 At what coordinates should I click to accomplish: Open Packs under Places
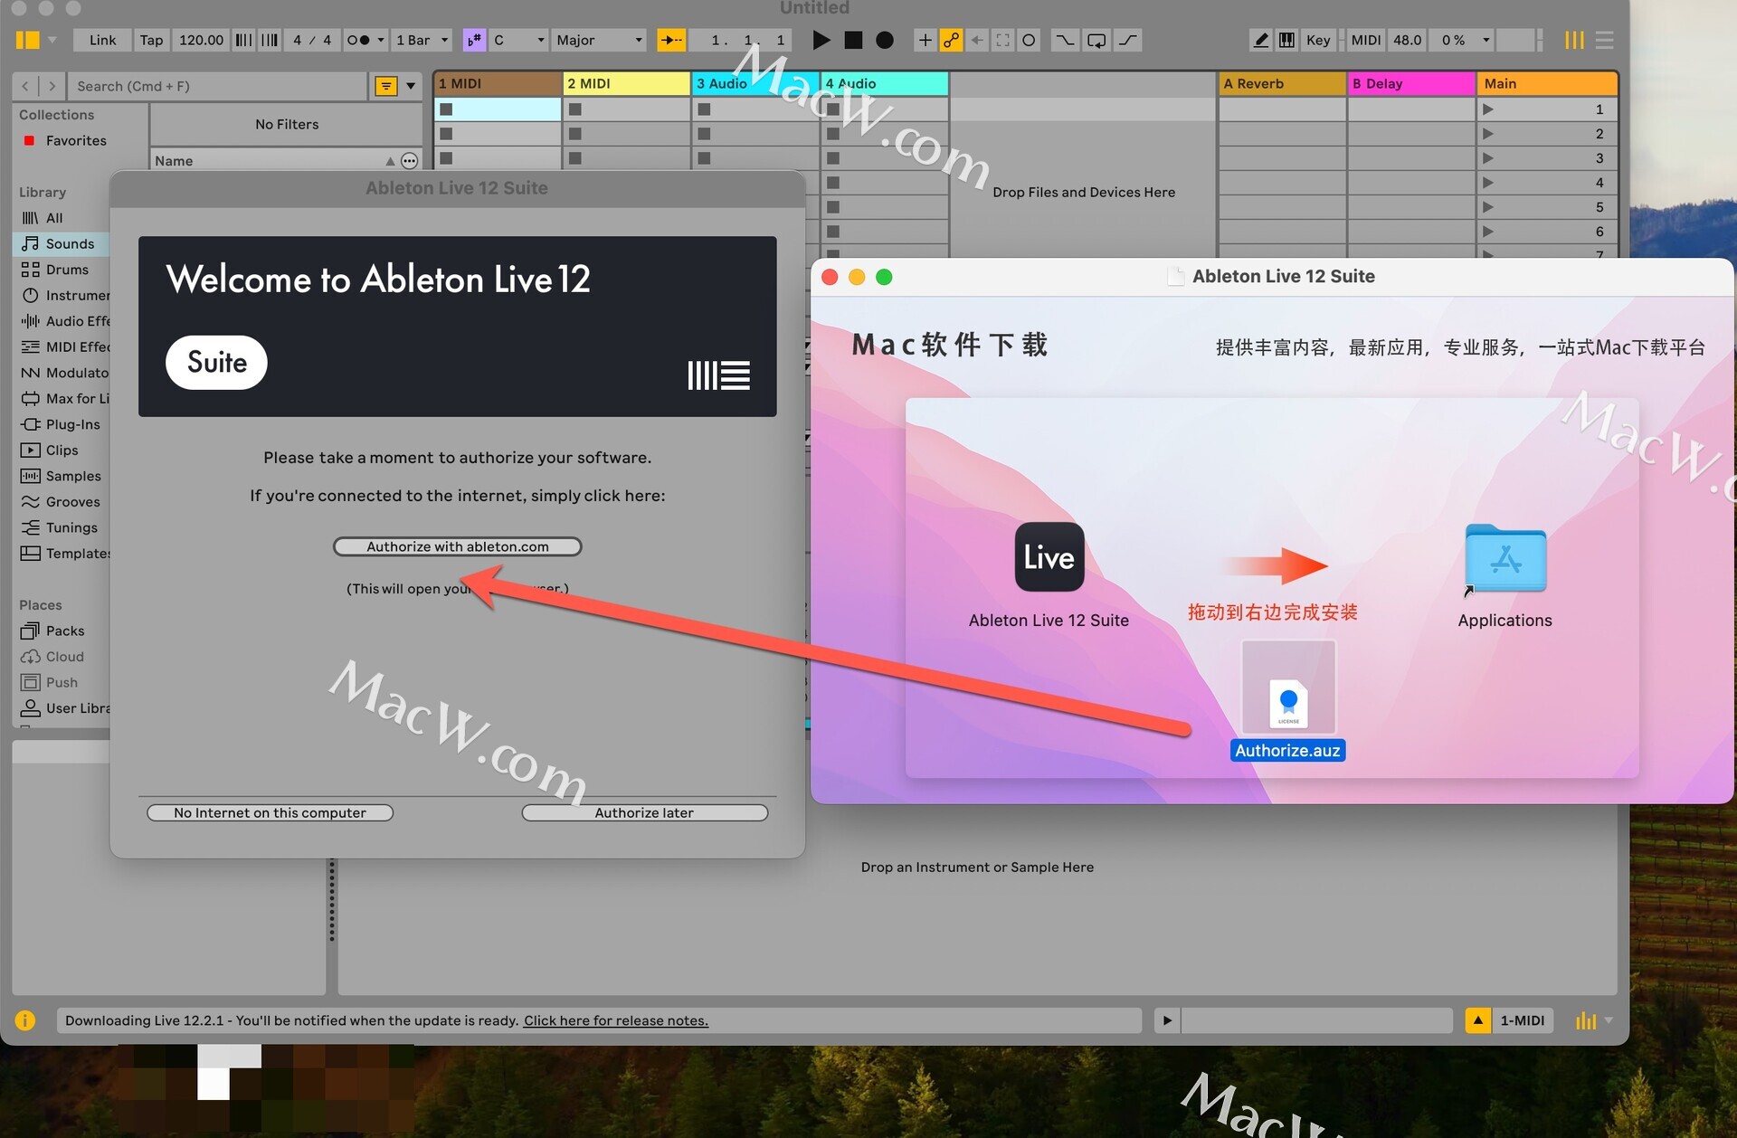click(65, 631)
